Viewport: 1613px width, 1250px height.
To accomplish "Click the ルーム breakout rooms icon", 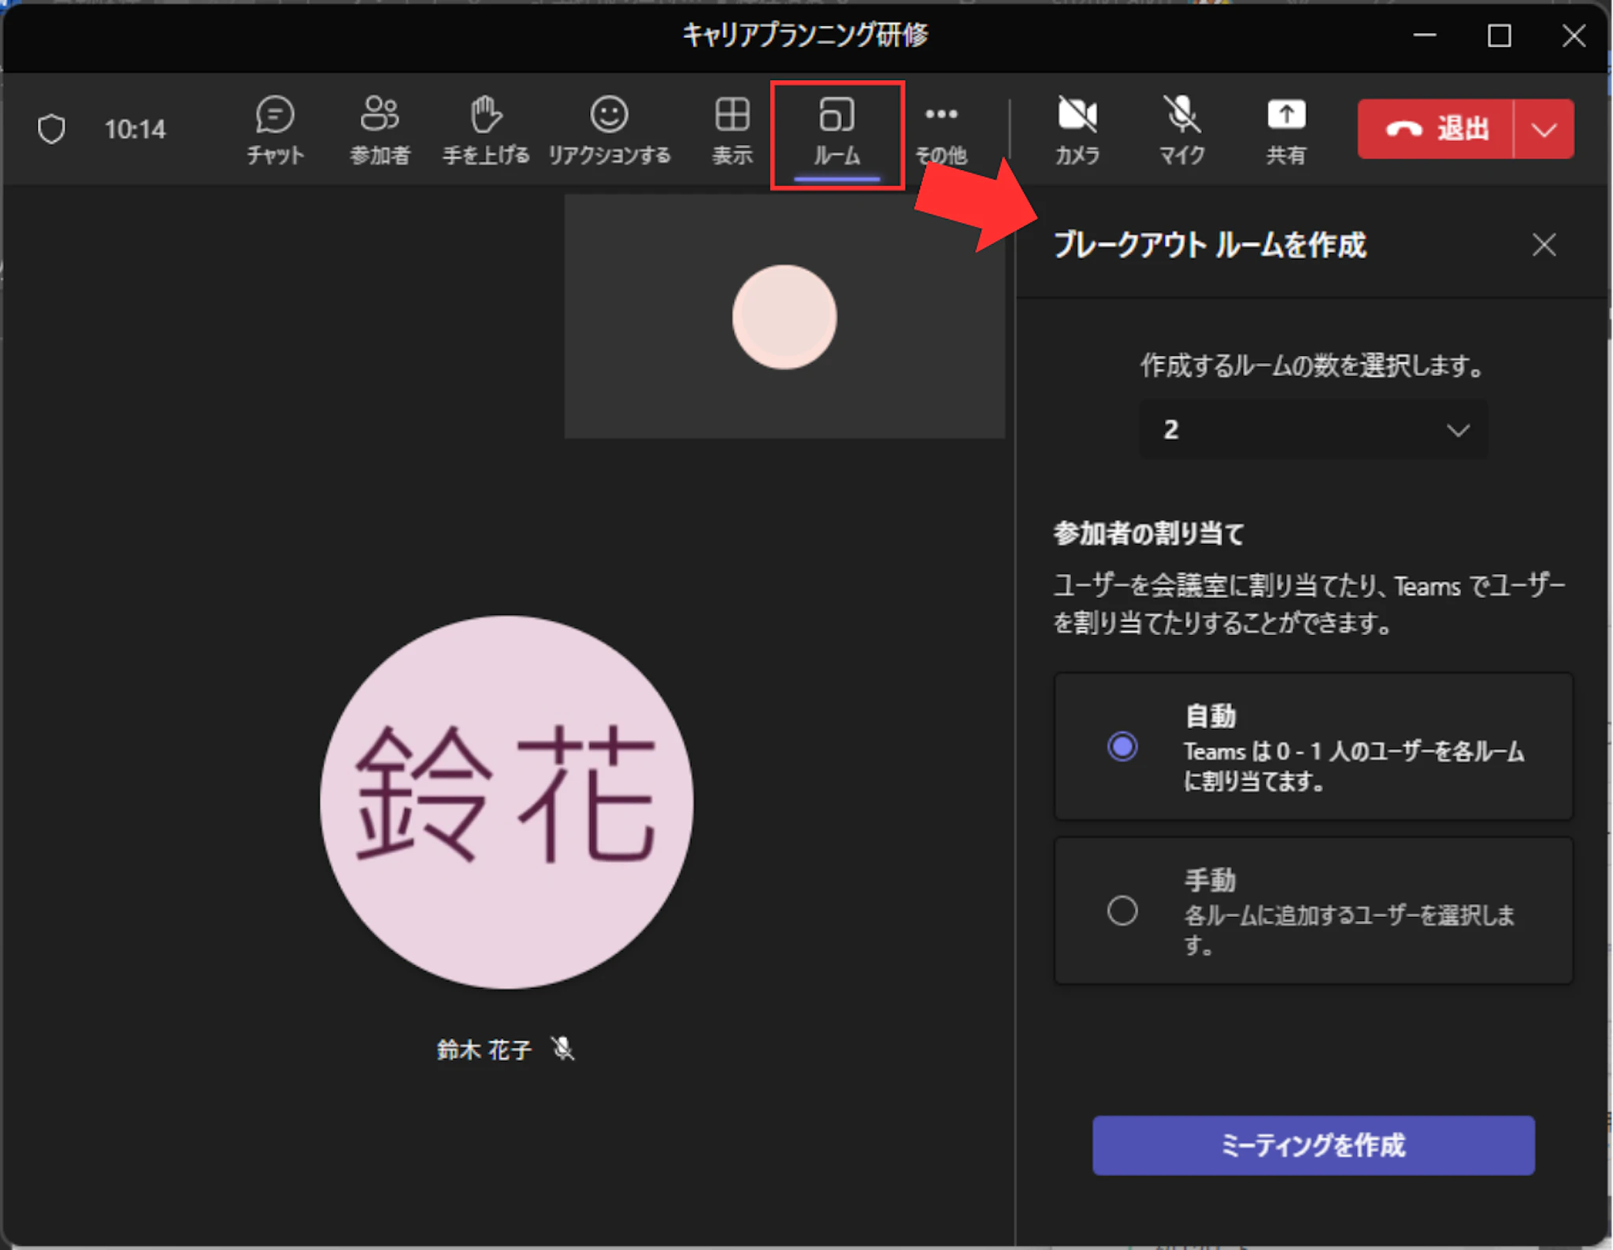I will point(836,130).
